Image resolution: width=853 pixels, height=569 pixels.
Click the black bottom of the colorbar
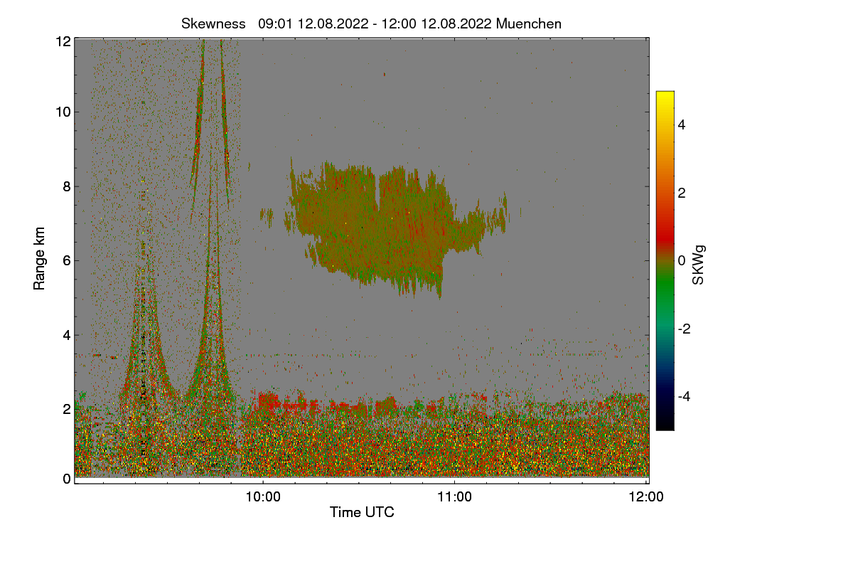click(x=665, y=424)
